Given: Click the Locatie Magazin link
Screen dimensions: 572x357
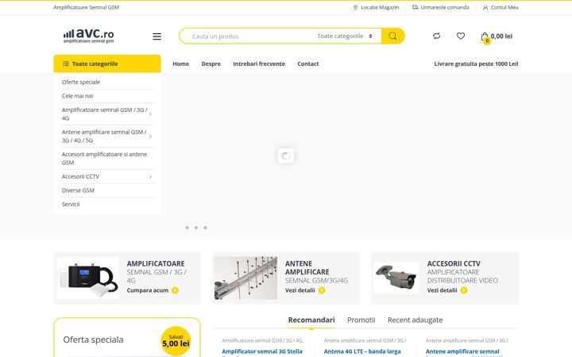Looking at the screenshot, I should pos(376,7).
